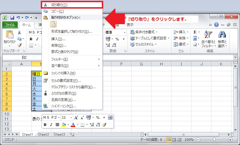This screenshot has height=145, width=240.
Task: Minimize the ribbon with caret icon
Action: 211,25
